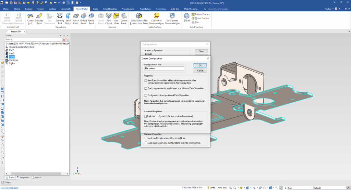
Task: Click the Mirror Feature tool
Action: click(200, 18)
